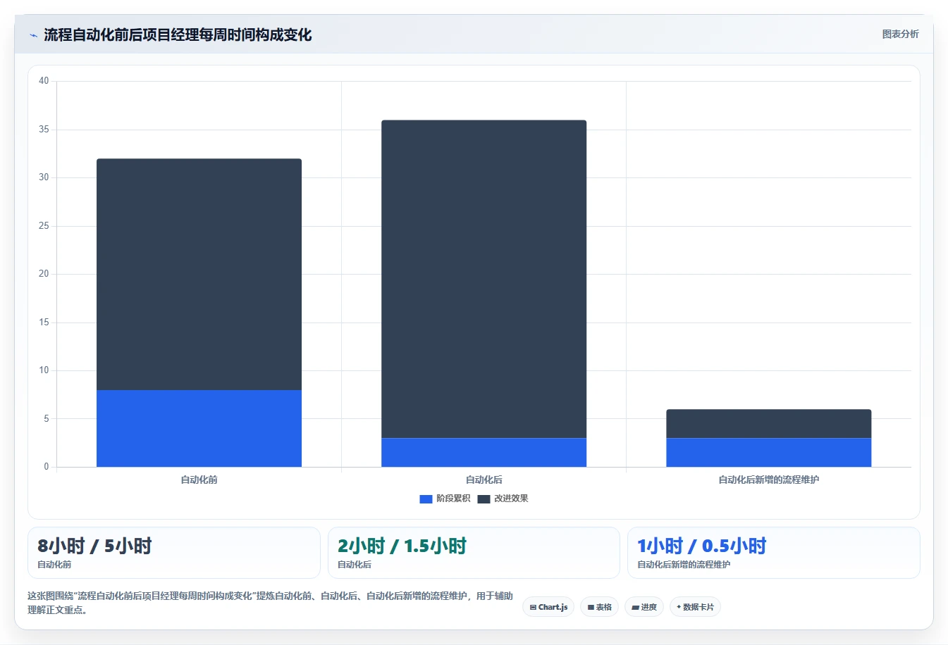The image size is (948, 645).
Task: Click the icon inside the 进度 tag
Action: point(635,607)
